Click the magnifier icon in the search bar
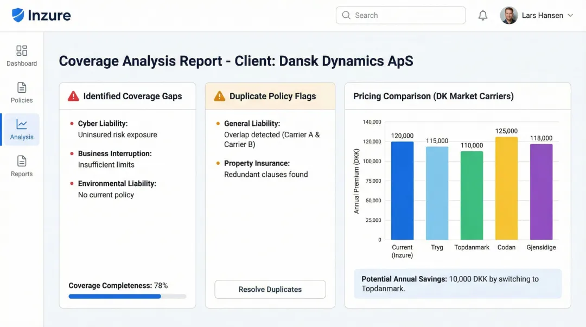The image size is (586, 327). pos(346,15)
